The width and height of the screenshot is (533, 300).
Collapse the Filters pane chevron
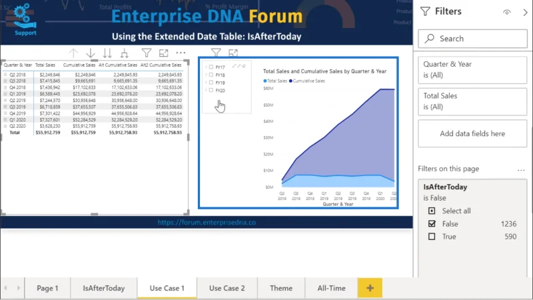(x=525, y=12)
